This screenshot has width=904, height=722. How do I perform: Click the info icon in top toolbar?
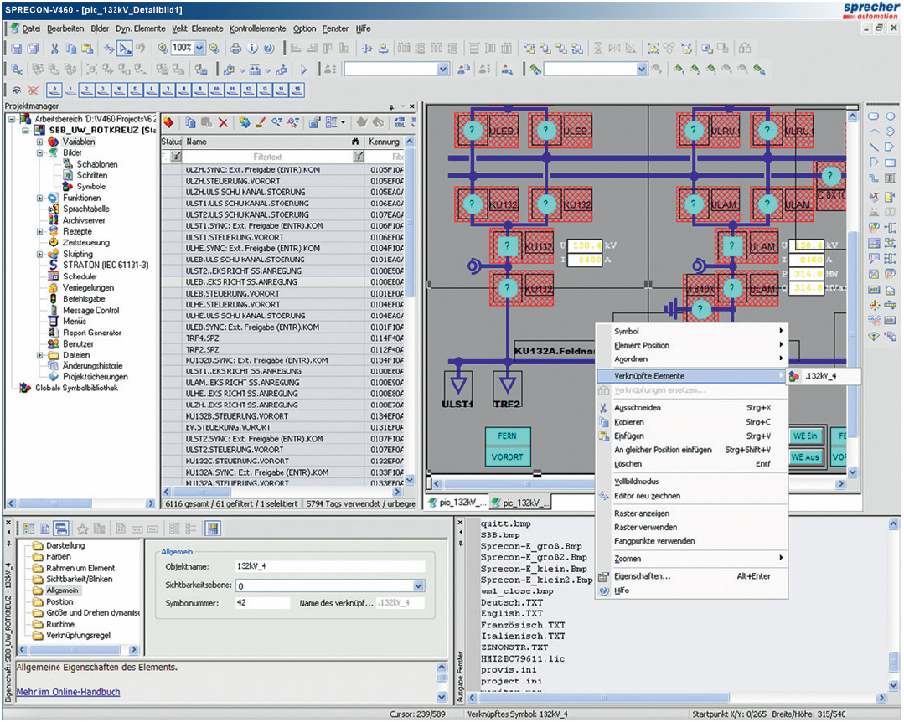click(252, 49)
